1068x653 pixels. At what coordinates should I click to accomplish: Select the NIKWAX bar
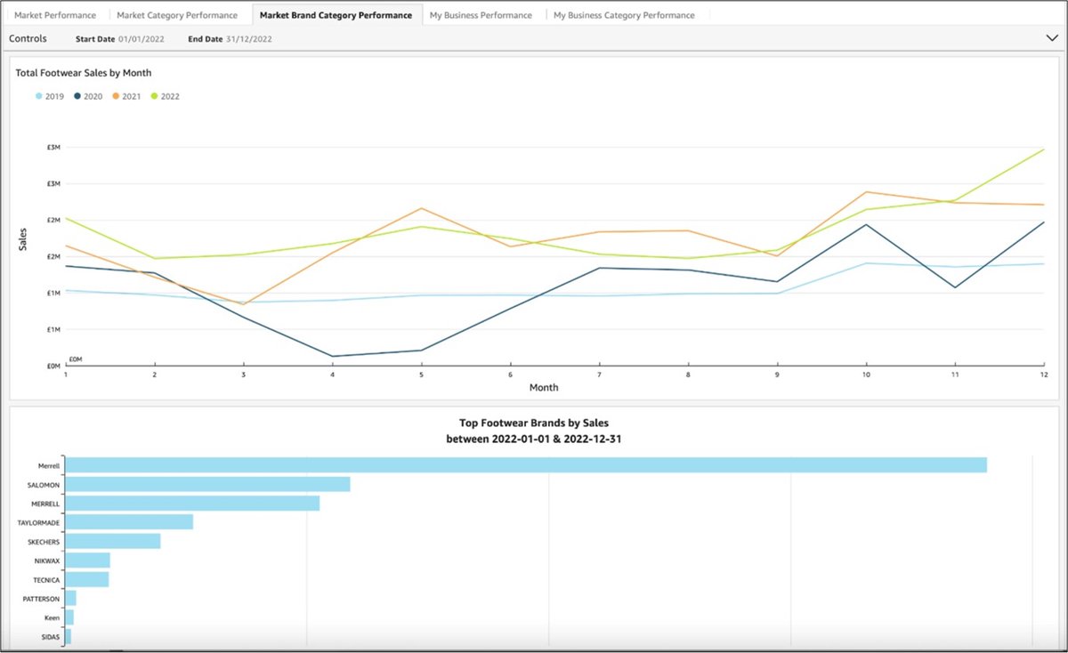[x=88, y=560]
